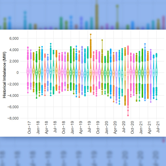Click the -4,000 y-axis tick label
Viewport: 166px width, 166px height.
(13, 95)
